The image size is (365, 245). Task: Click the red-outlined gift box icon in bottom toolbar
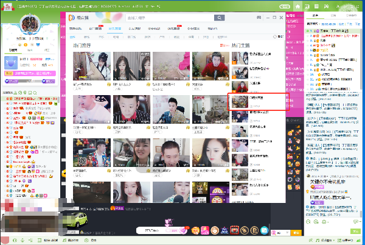(234, 230)
